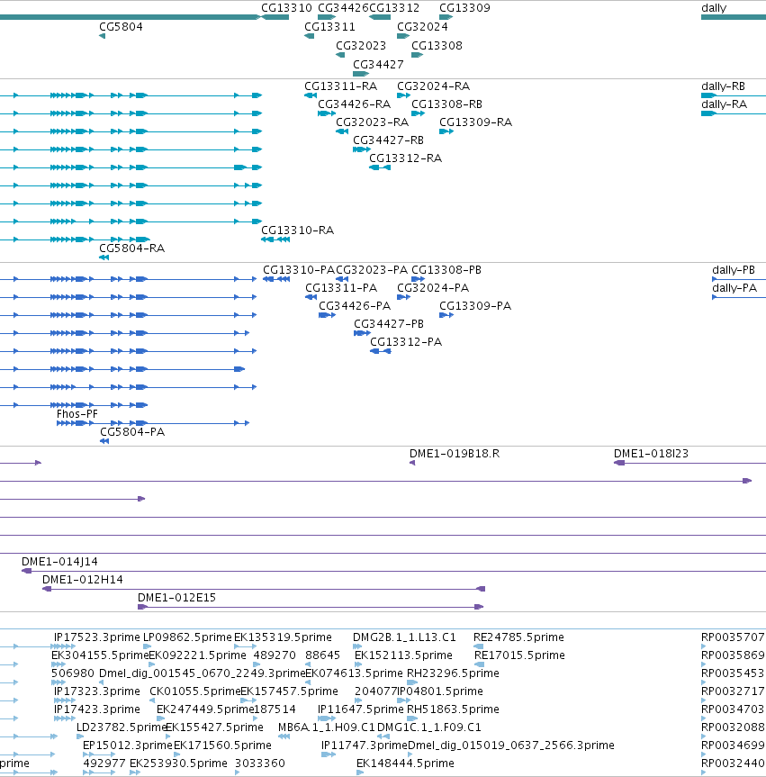Select the RP0035707 label

pyautogui.click(x=733, y=637)
